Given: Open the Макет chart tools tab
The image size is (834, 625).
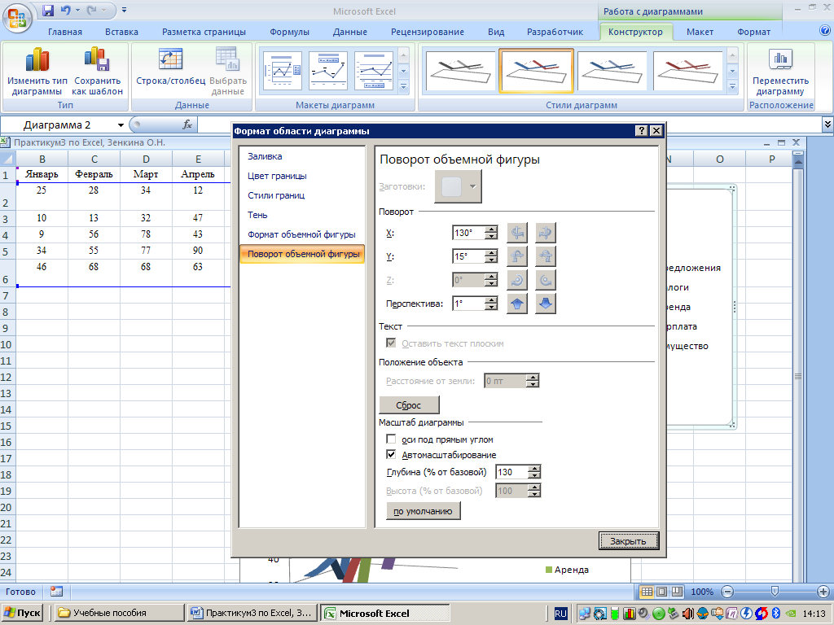Looking at the screenshot, I should tap(700, 32).
